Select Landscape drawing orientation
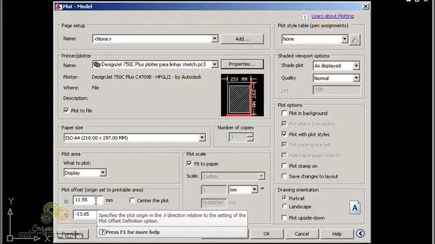435x244 pixels. click(284, 206)
